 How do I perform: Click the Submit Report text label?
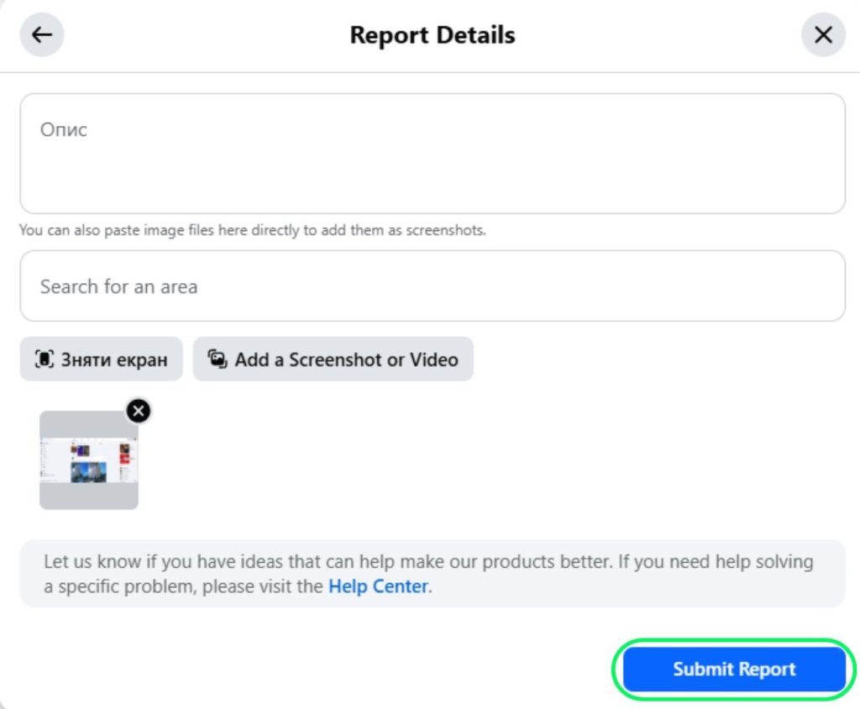pos(734,670)
